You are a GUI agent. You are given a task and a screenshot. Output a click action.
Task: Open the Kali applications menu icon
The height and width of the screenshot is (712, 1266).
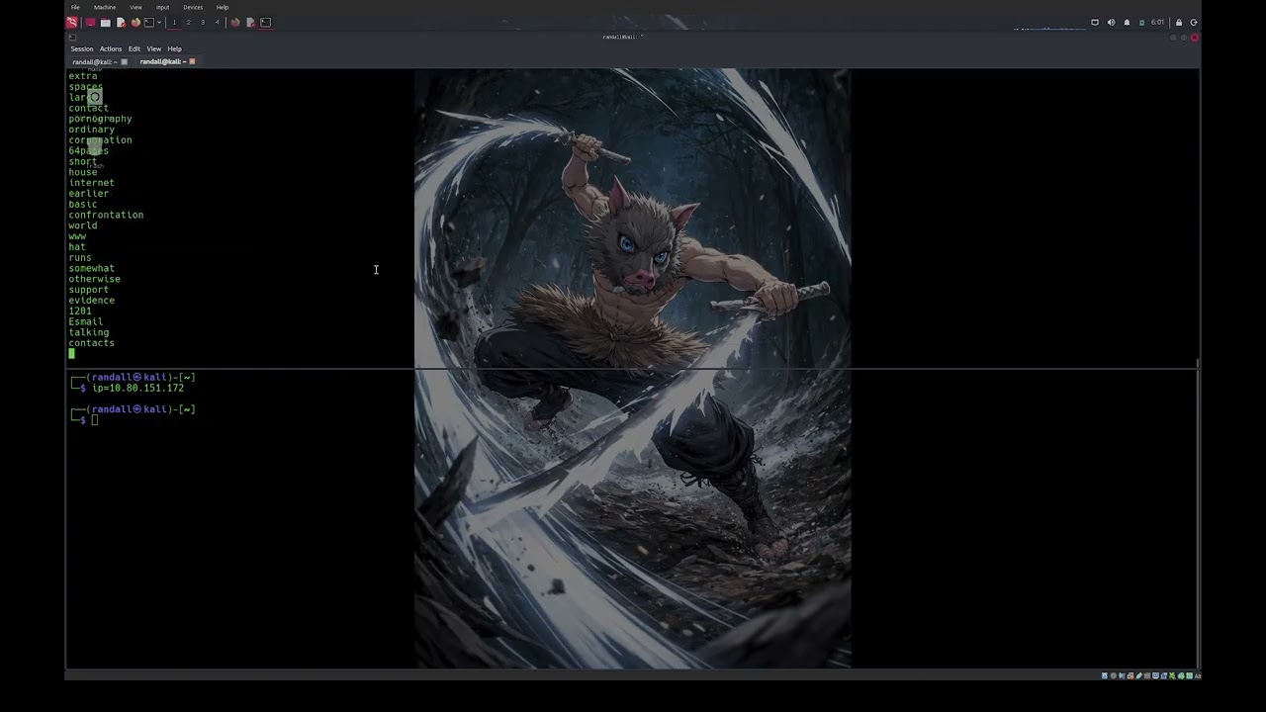(72, 22)
